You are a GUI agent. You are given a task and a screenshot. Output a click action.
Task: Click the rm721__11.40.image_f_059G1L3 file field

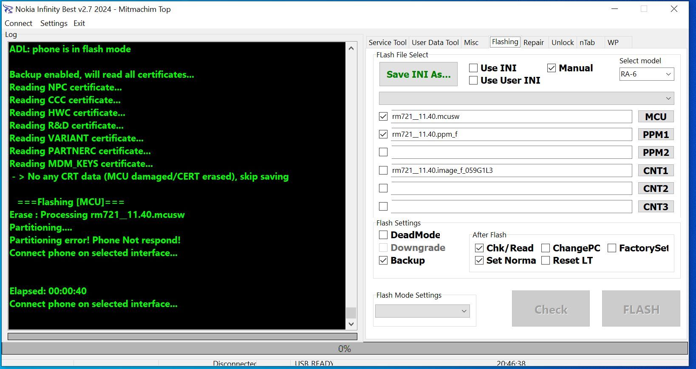pos(511,170)
